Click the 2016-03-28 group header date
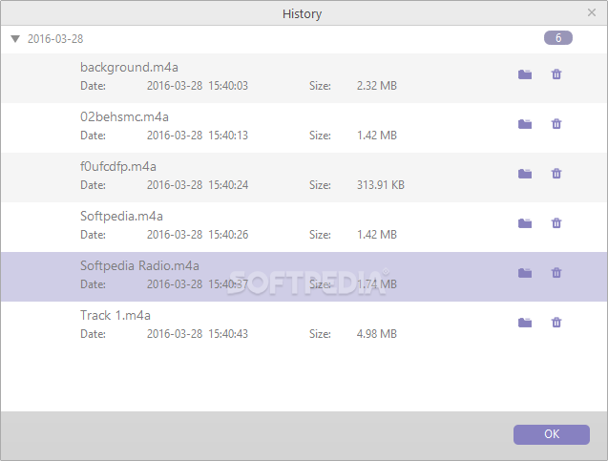Image resolution: width=608 pixels, height=461 pixels. [55, 39]
